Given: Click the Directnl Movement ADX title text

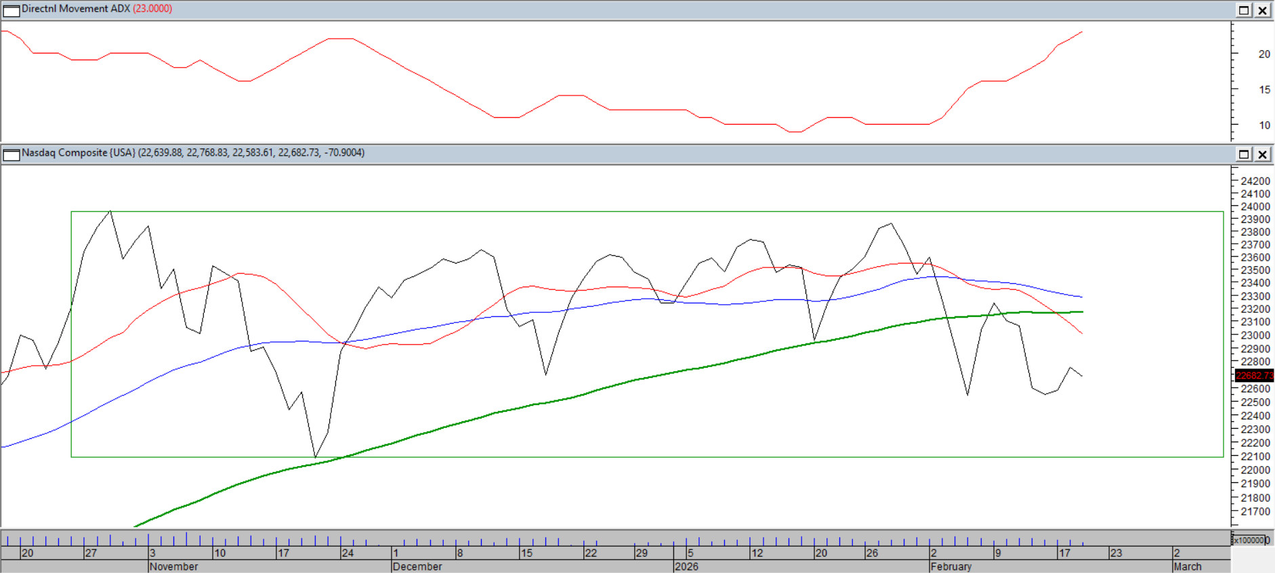Looking at the screenshot, I should pyautogui.click(x=76, y=9).
